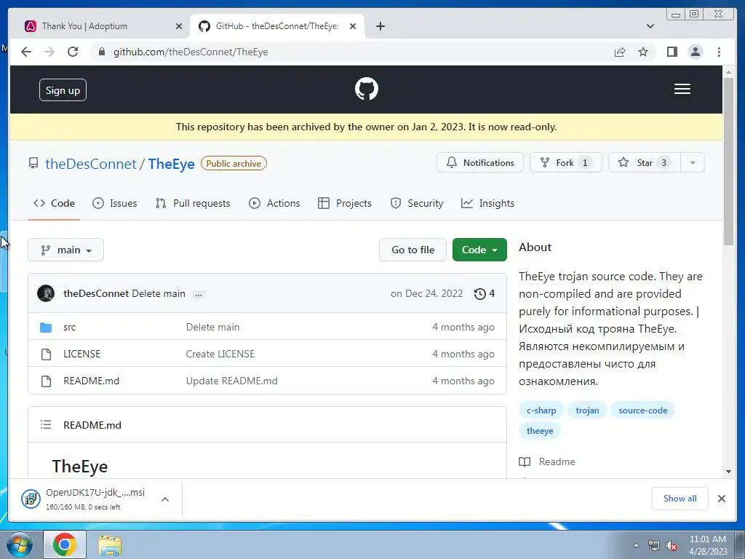Open the Projects tab
This screenshot has height=559, width=745.
[x=344, y=204]
